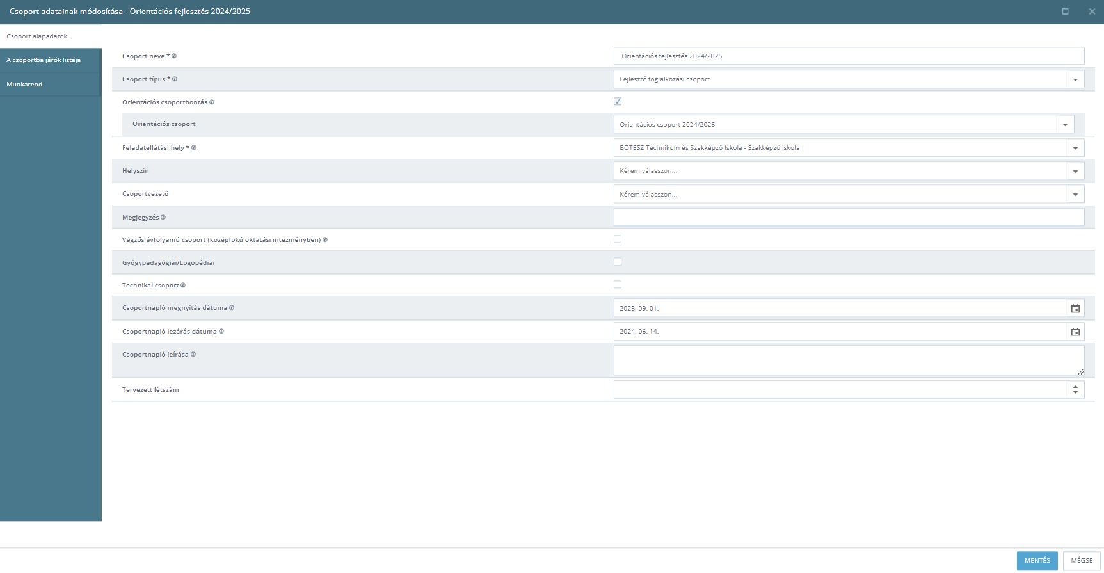This screenshot has width=1104, height=573.
Task: Open the Helyszín dropdown arrow
Action: tap(1075, 171)
